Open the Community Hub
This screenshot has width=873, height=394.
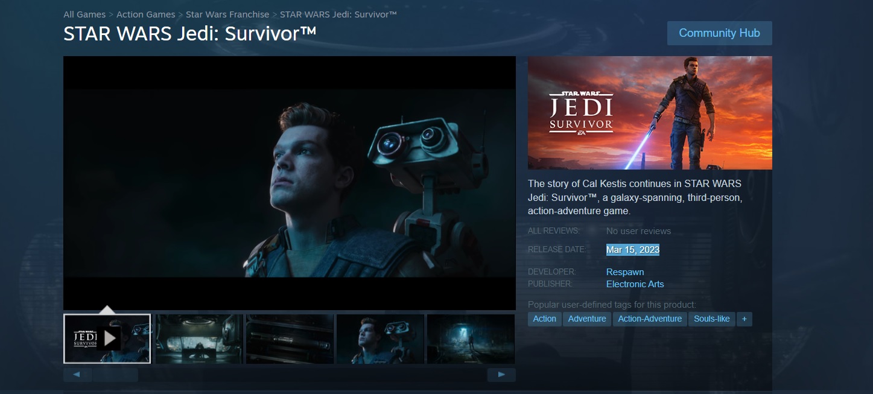(719, 33)
